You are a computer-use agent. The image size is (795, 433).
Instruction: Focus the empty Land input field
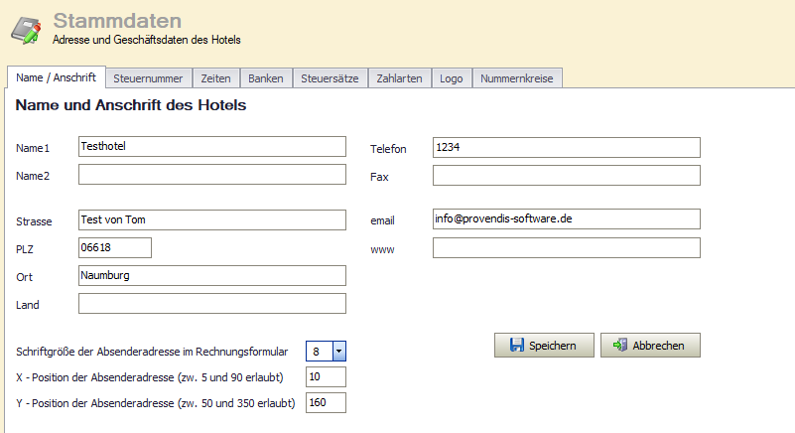211,304
